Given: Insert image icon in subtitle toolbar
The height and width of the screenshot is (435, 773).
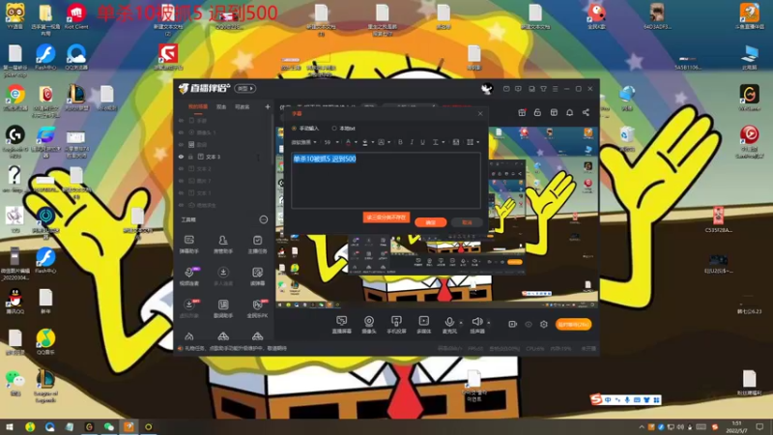Looking at the screenshot, I should (456, 142).
